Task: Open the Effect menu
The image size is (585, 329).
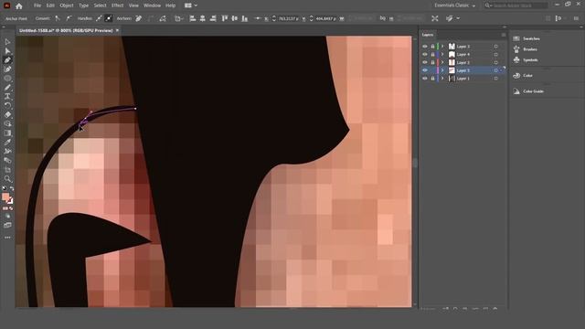Action: pos(118,5)
